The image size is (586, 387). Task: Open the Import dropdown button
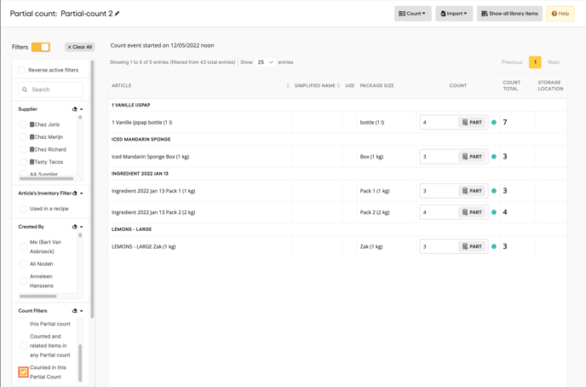tap(454, 14)
